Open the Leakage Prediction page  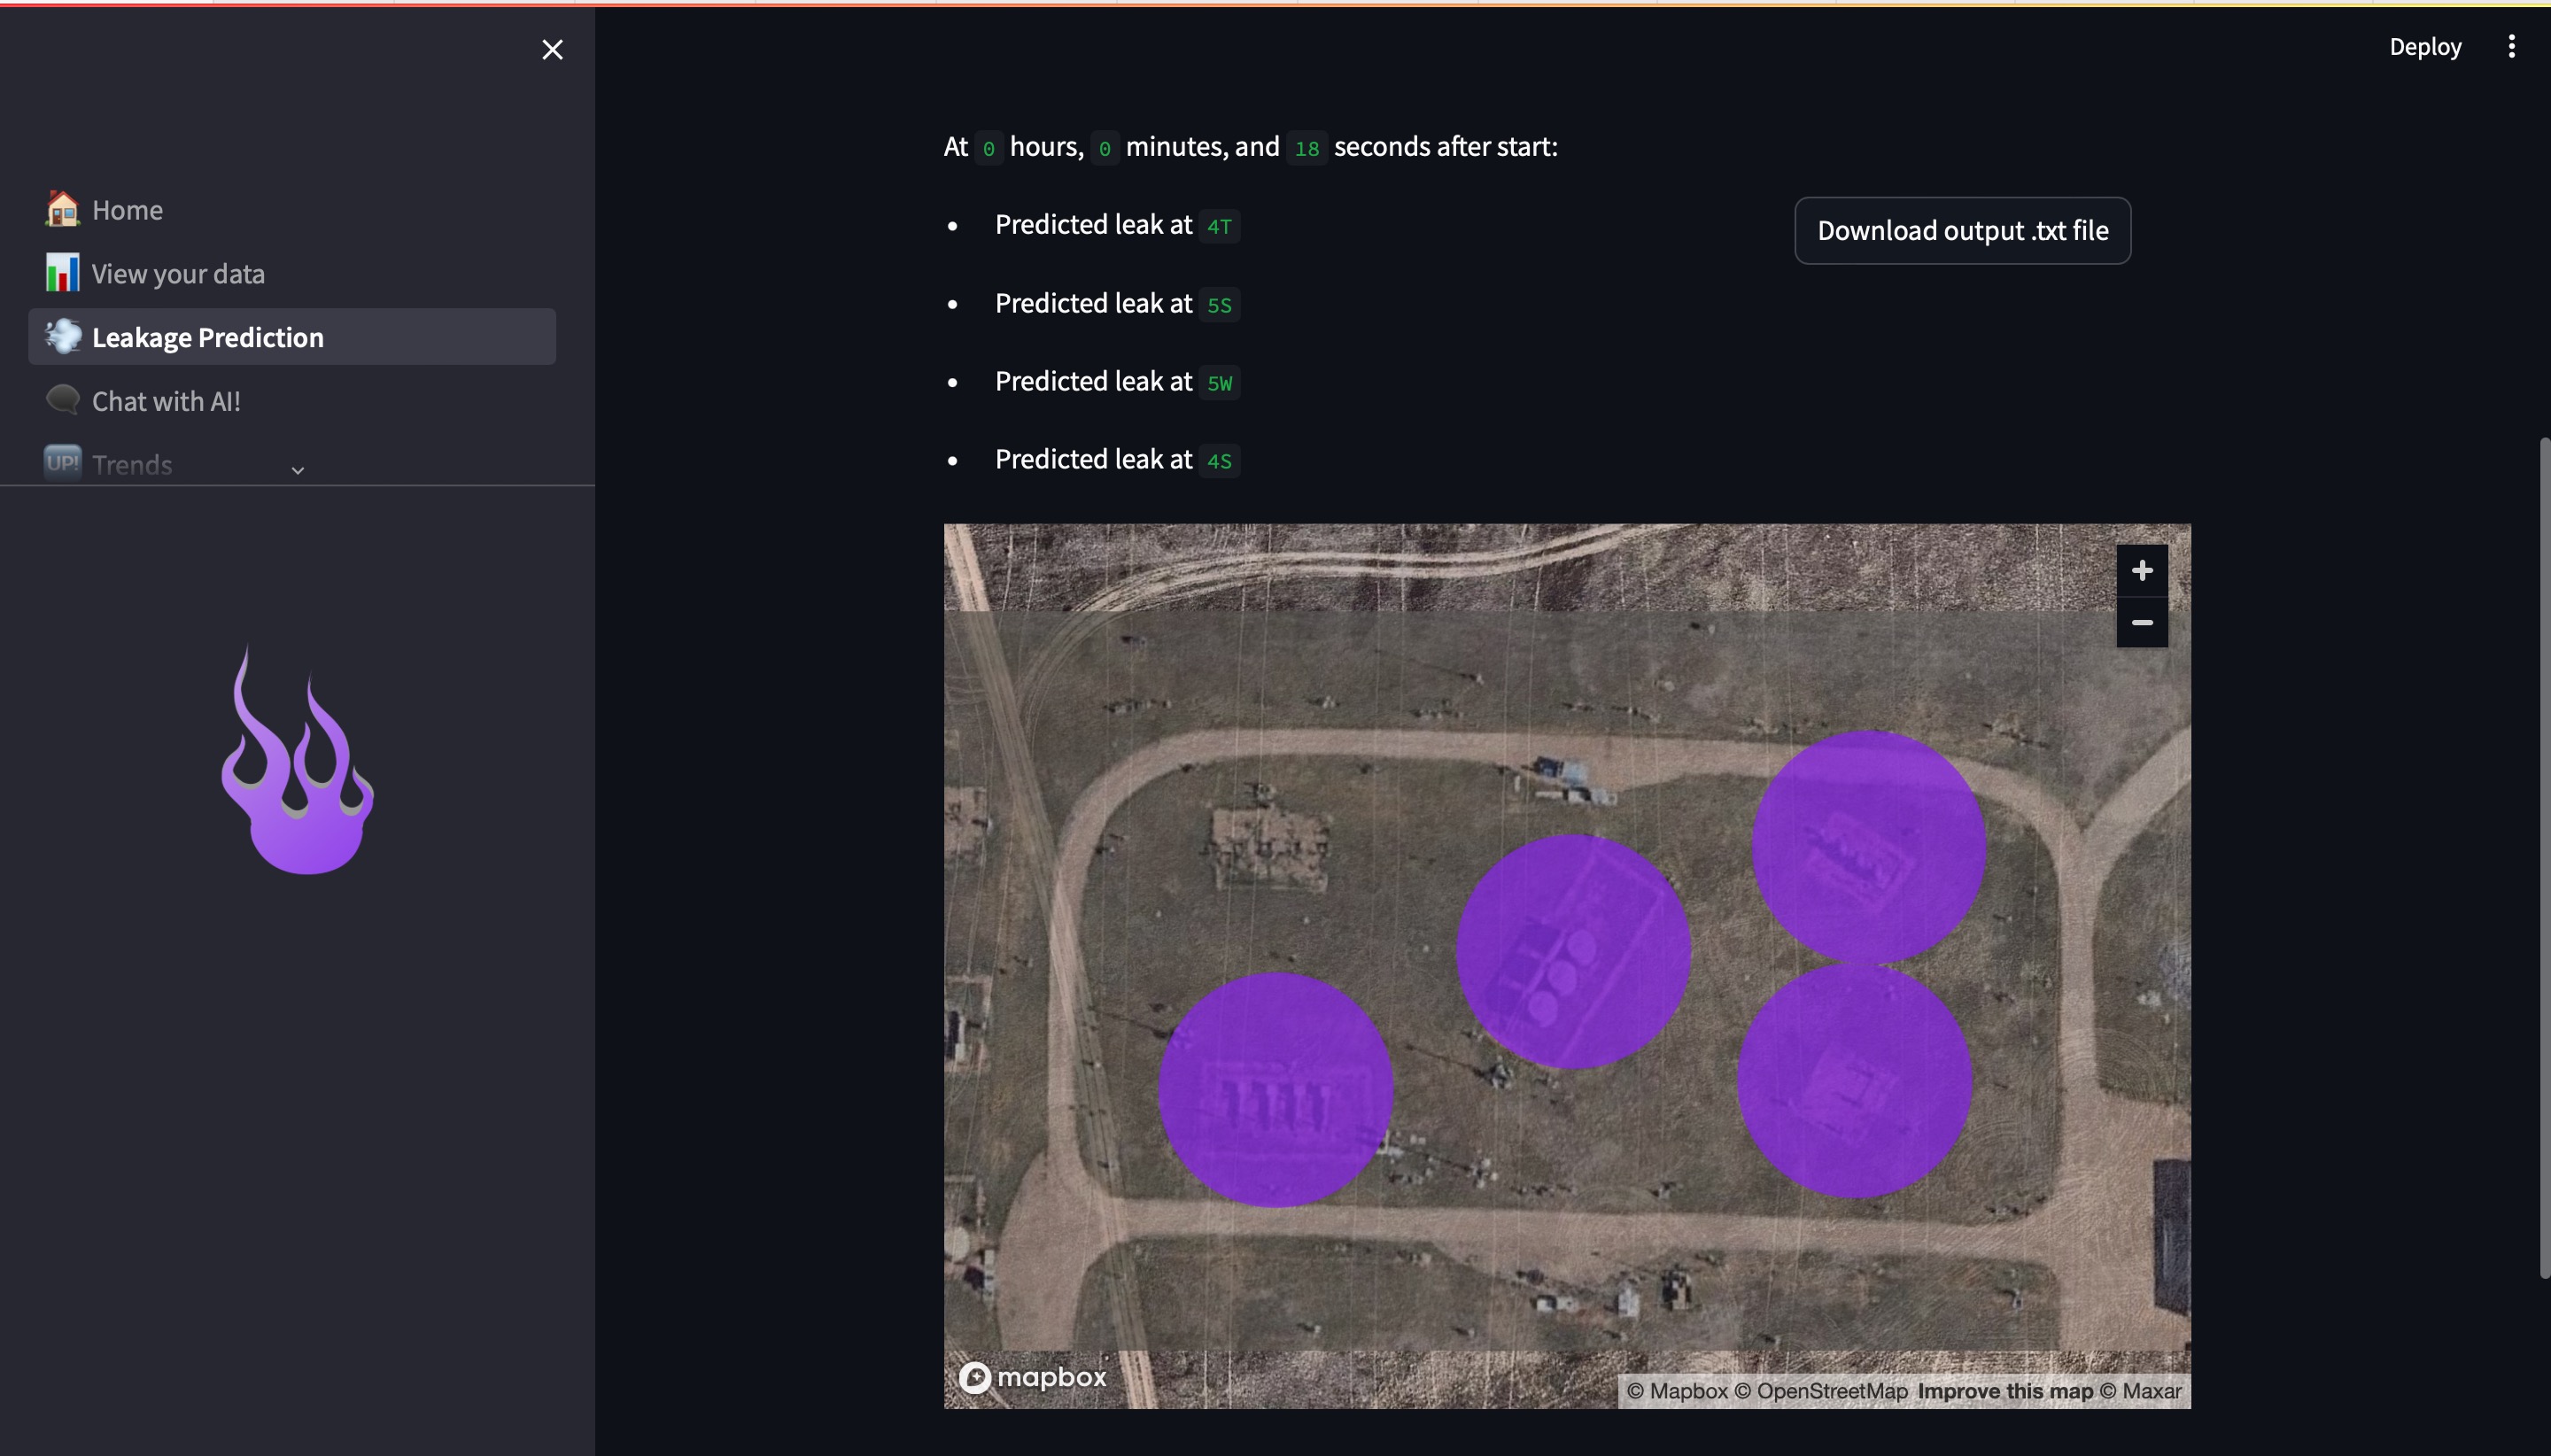point(208,337)
